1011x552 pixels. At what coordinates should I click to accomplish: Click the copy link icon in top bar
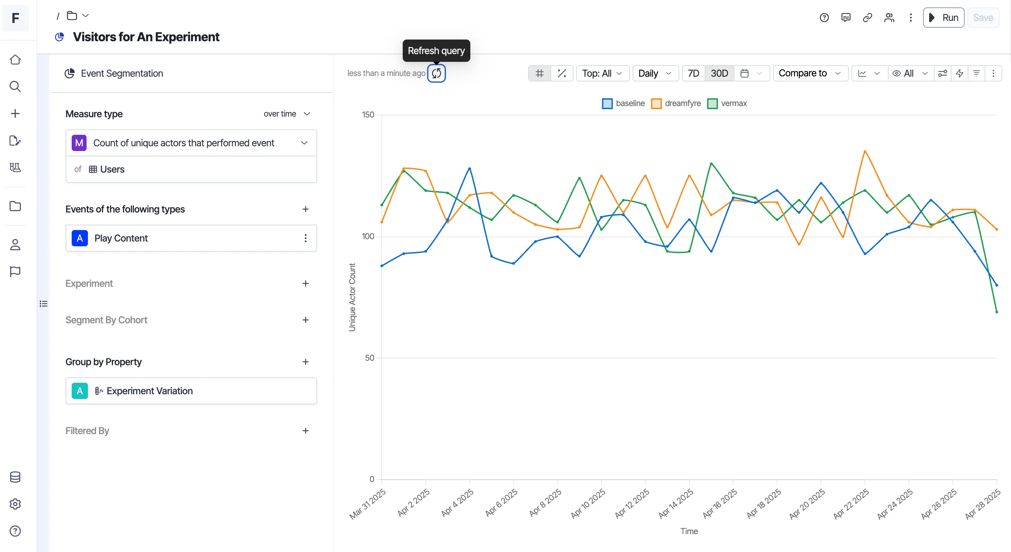(x=867, y=18)
